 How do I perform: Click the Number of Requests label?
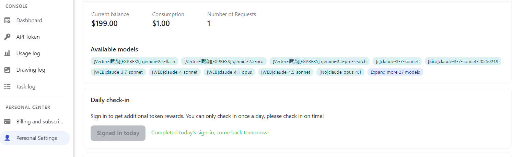(x=232, y=14)
